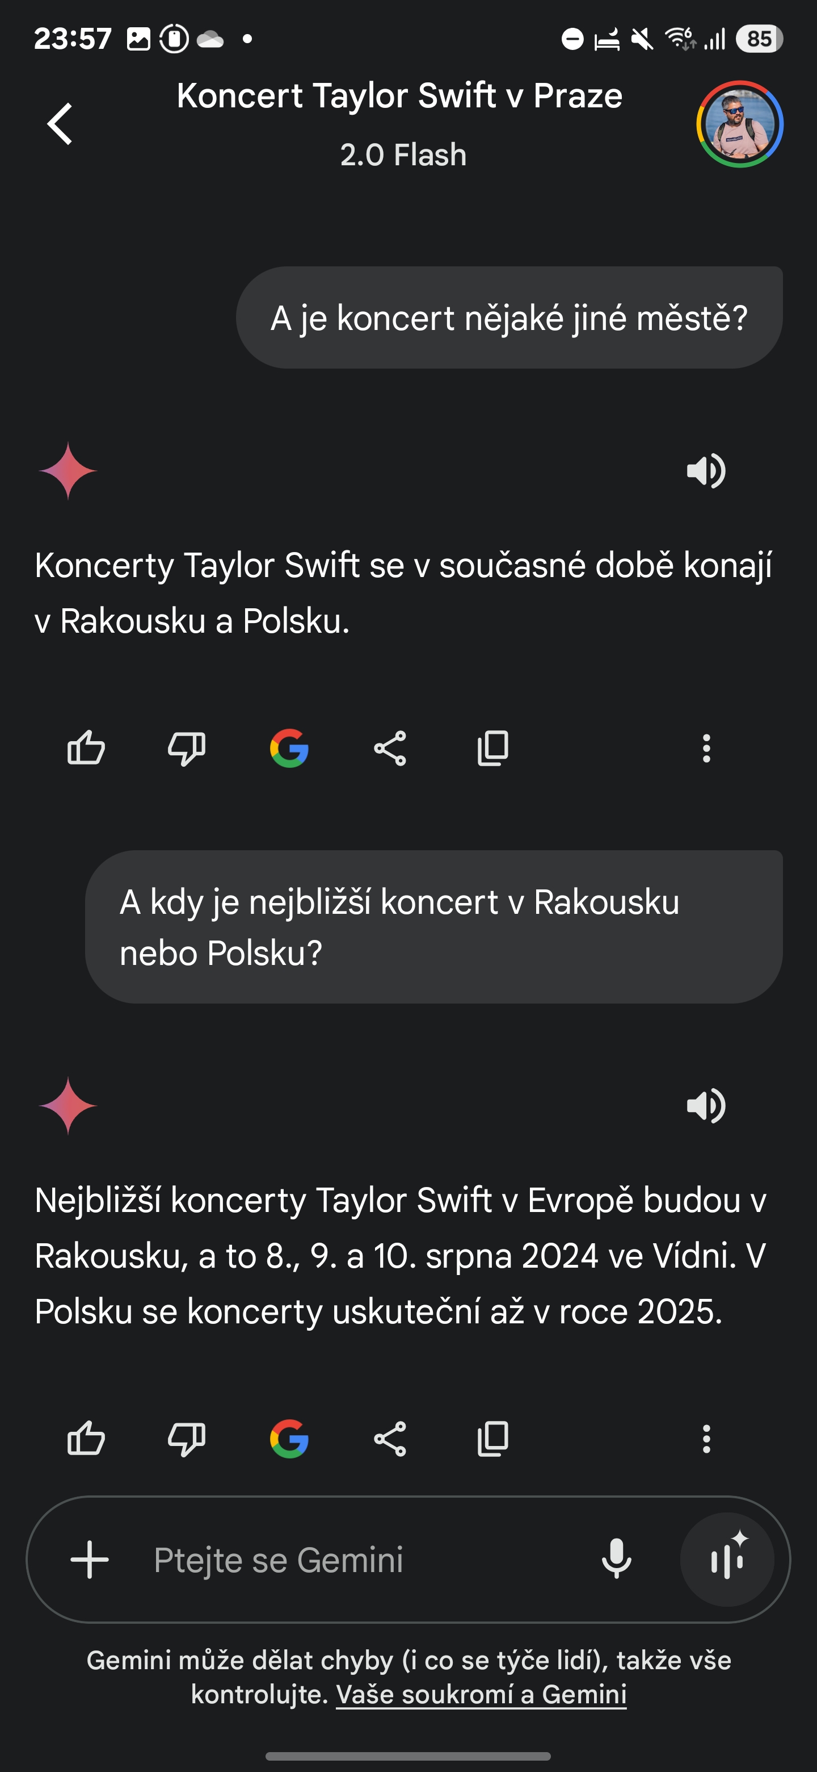Tap the plus button to add attachment
Image resolution: width=817 pixels, height=1772 pixels.
click(x=90, y=1560)
